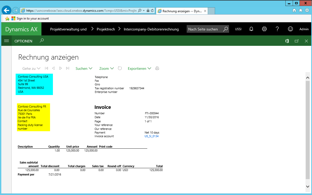
Task: Refresh the report view
Action: click(x=120, y=68)
